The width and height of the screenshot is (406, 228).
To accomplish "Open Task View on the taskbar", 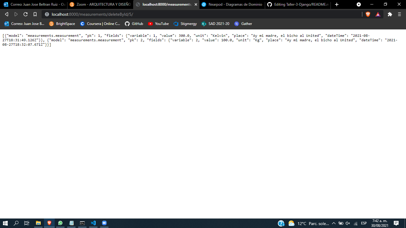I will tap(27, 223).
